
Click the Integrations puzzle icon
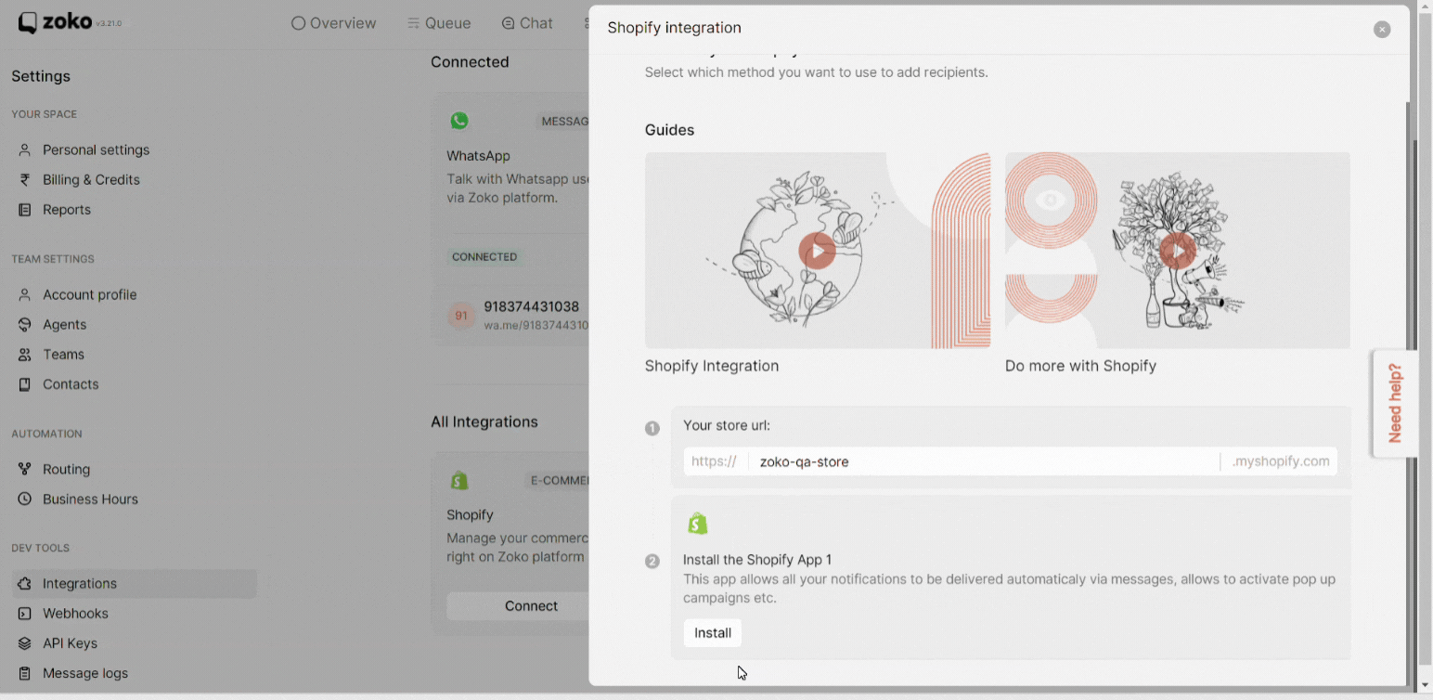tap(25, 583)
